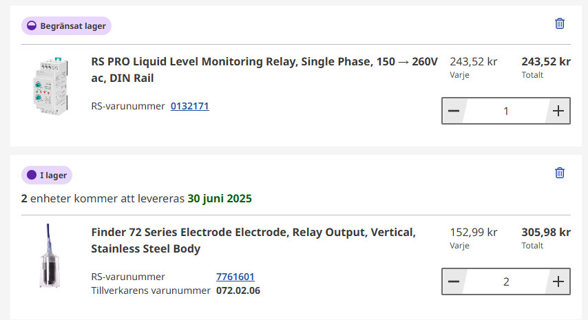Click the I lager stock badge
This screenshot has width=588, height=320.
click(47, 175)
